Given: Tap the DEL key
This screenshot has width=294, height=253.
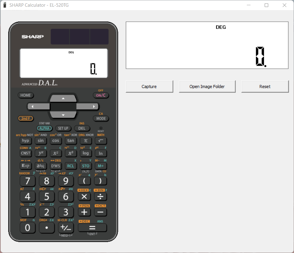Looking at the screenshot, I should click(x=82, y=128).
